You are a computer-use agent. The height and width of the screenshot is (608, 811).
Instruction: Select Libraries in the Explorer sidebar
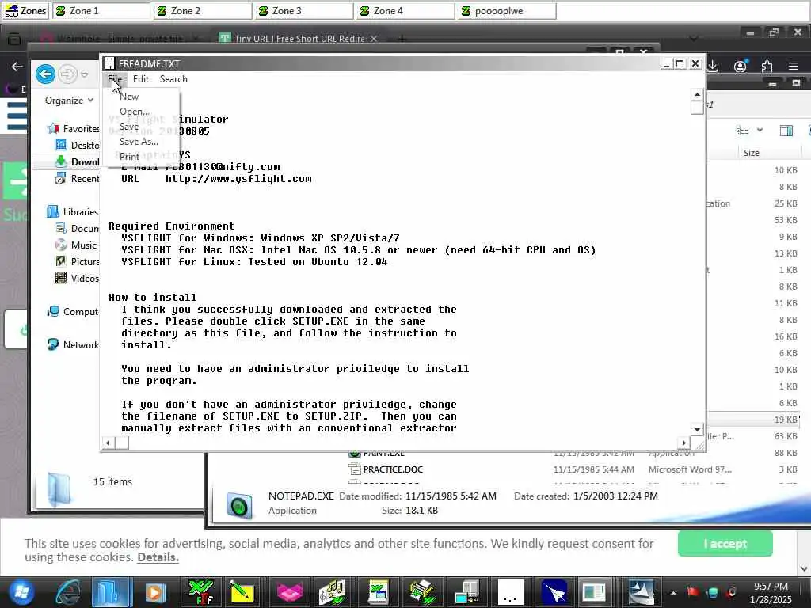(72, 211)
